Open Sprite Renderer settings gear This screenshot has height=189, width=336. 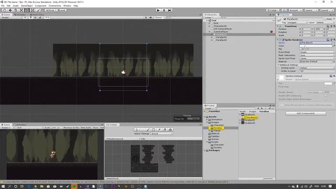point(334,40)
